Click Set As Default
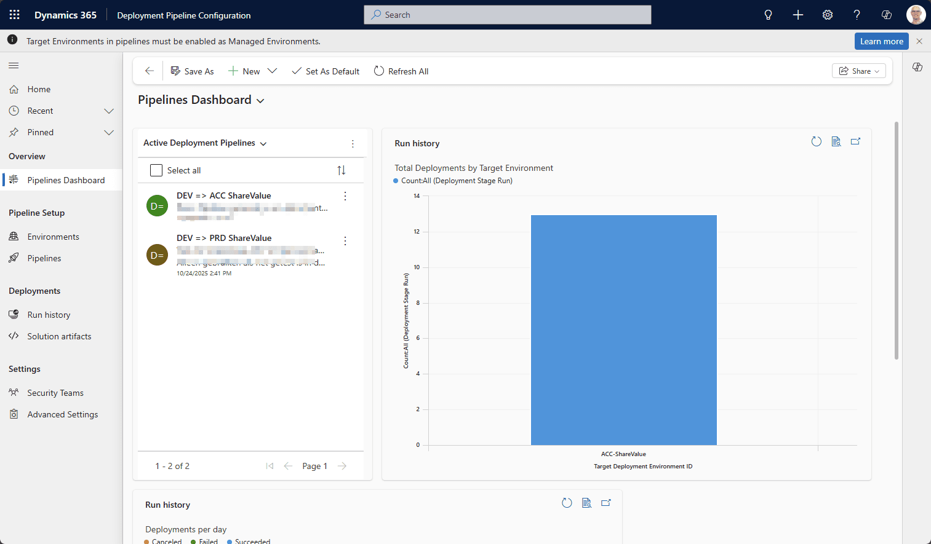This screenshot has height=544, width=931. click(x=326, y=71)
